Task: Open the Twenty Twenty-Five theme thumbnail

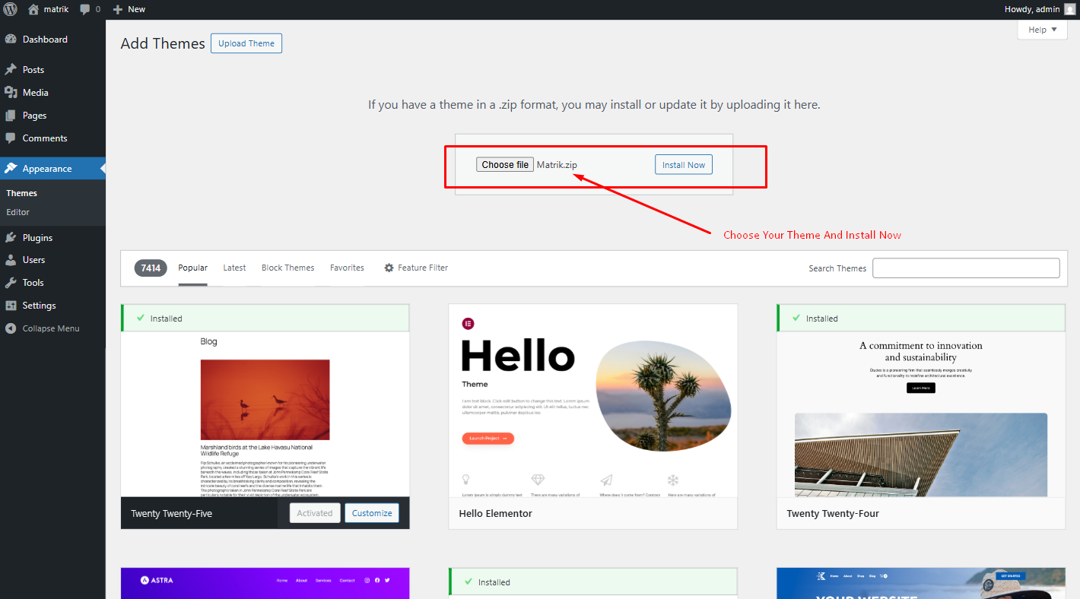Action: click(265, 414)
